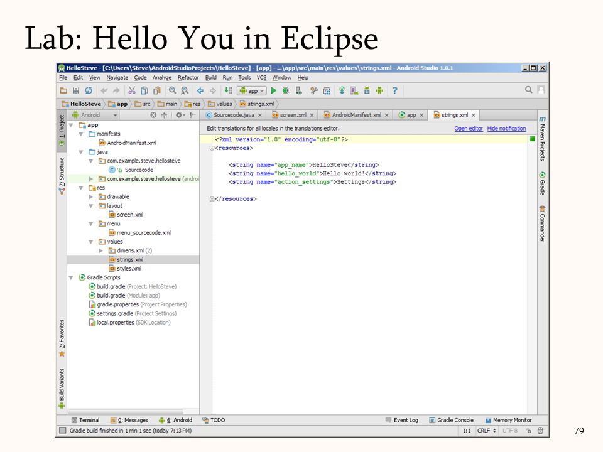This screenshot has height=452, width=603.
Task: Switch to the screen.xml editor tab
Action: tap(293, 115)
